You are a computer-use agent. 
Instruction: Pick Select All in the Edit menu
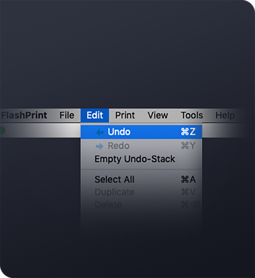point(114,179)
